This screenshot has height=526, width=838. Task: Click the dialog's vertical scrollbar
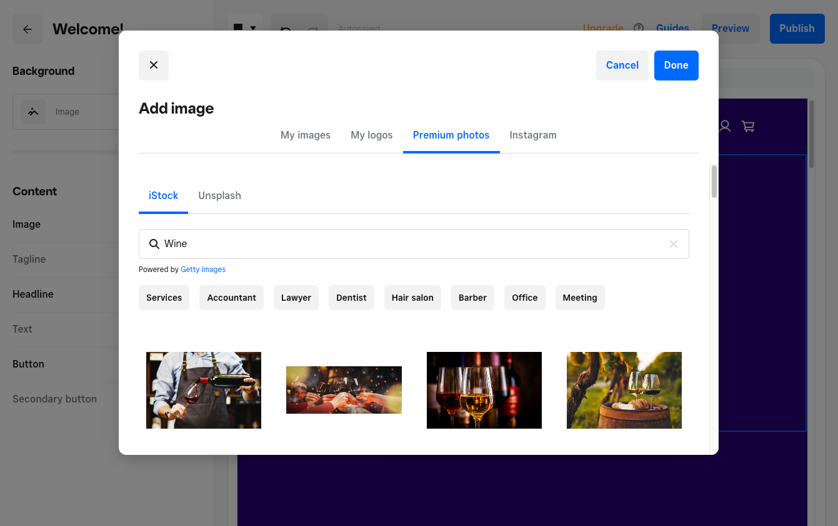[714, 182]
